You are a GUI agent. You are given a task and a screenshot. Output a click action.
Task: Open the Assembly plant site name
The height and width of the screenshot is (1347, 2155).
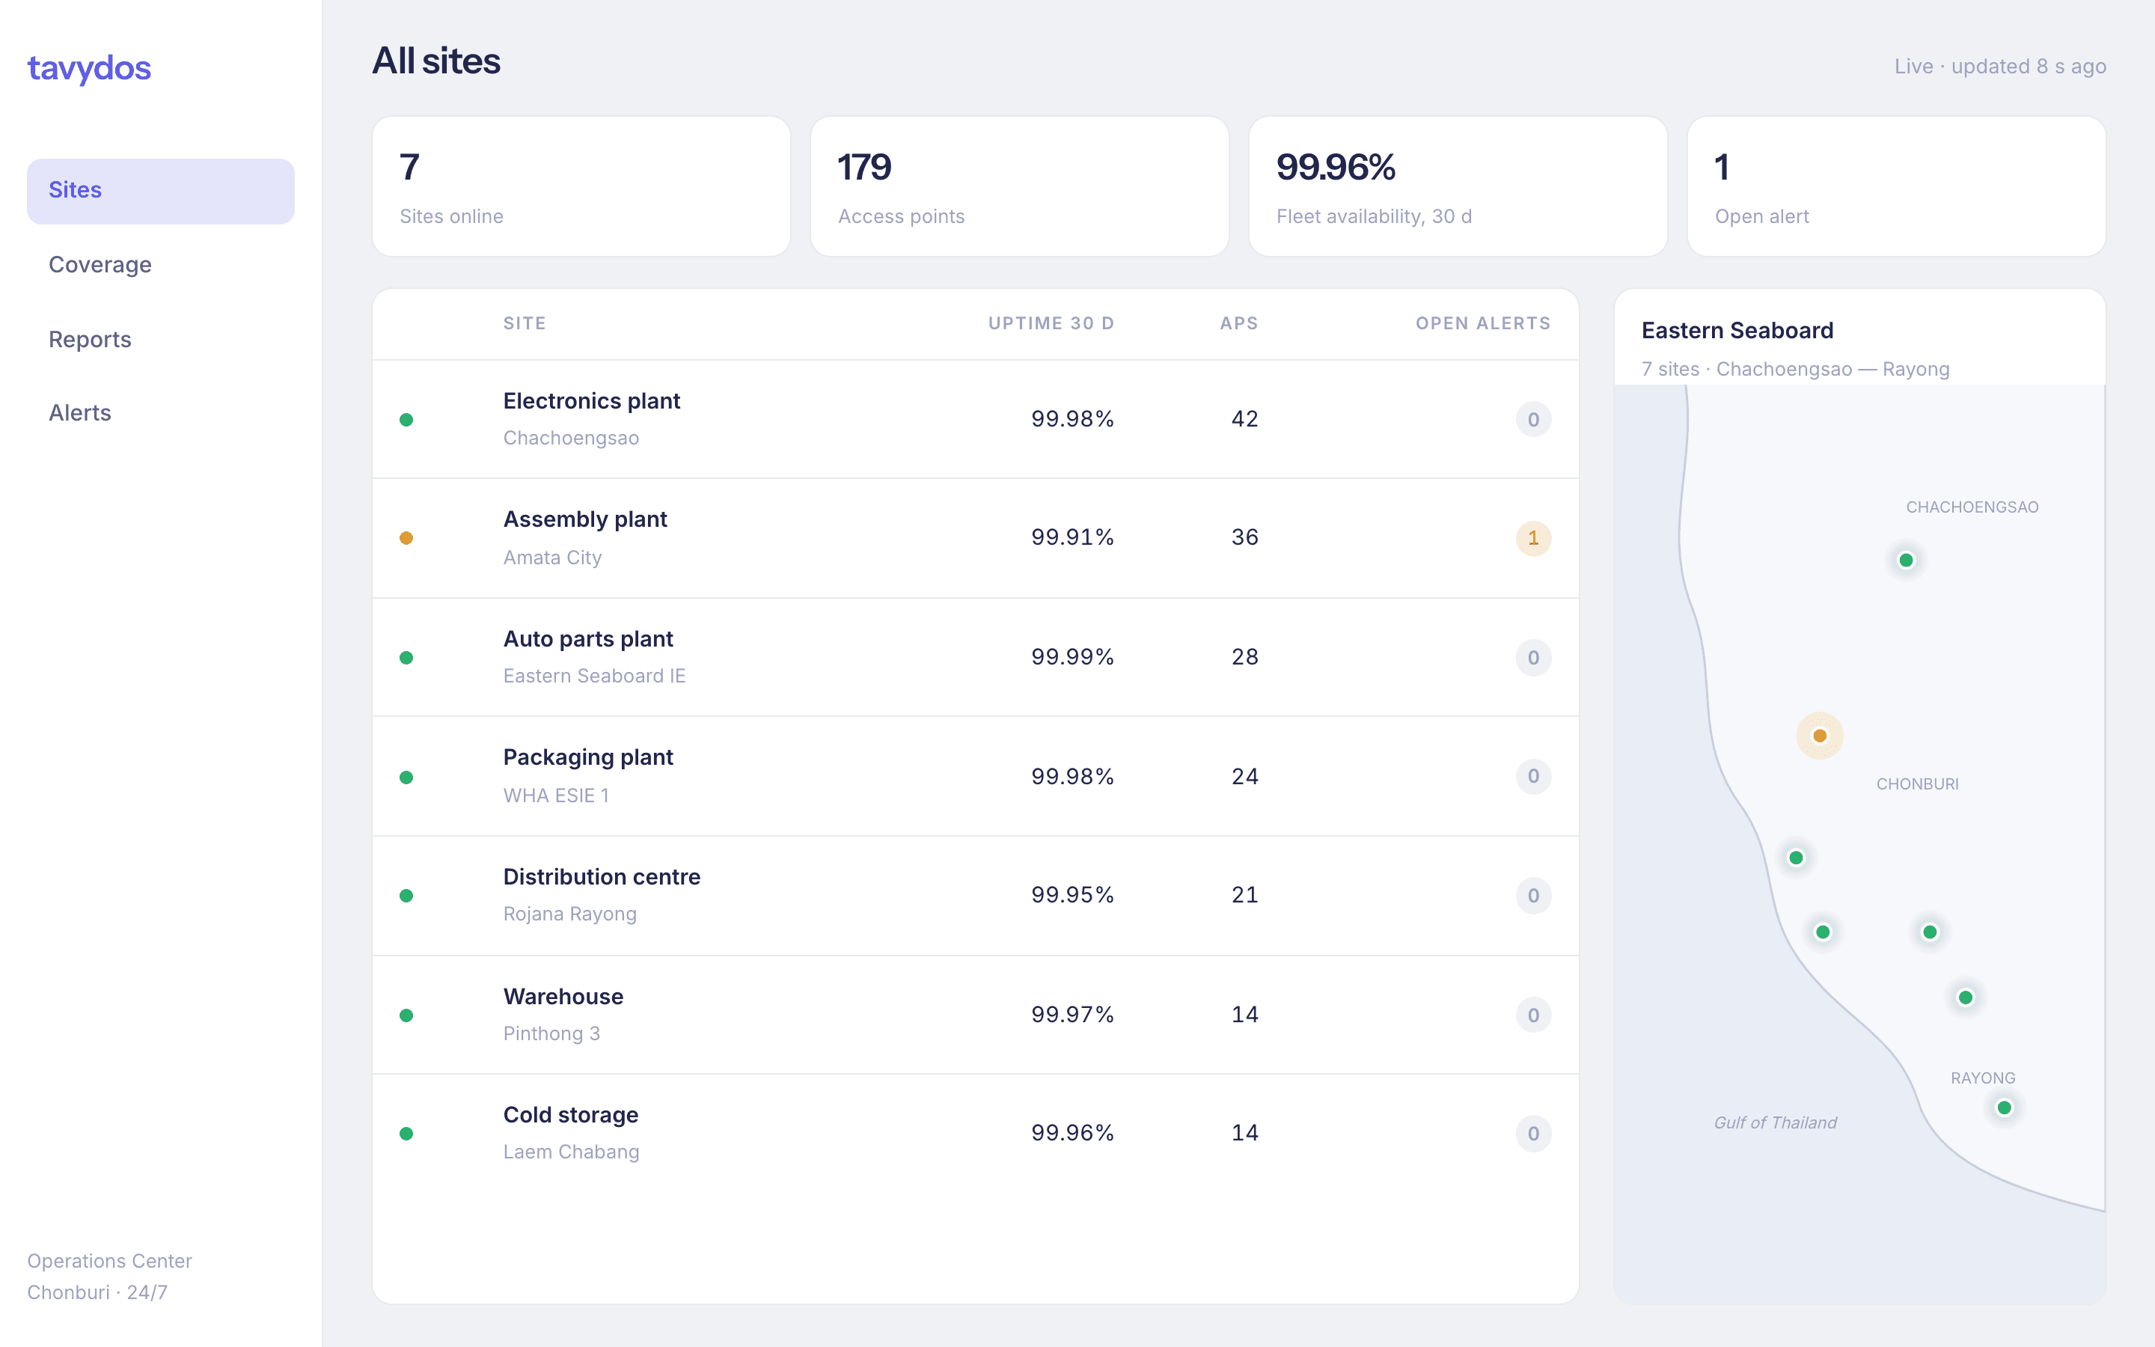point(585,519)
